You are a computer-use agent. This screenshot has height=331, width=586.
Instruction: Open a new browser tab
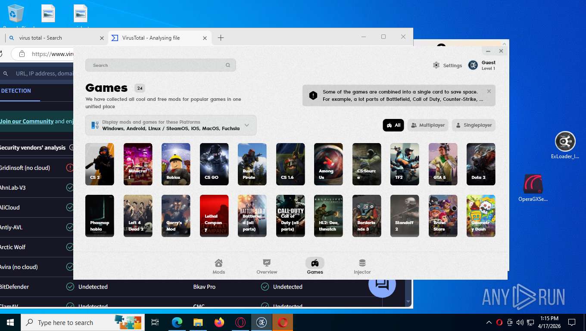(221, 38)
